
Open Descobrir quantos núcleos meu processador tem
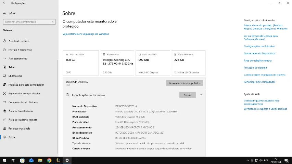click(262, 102)
